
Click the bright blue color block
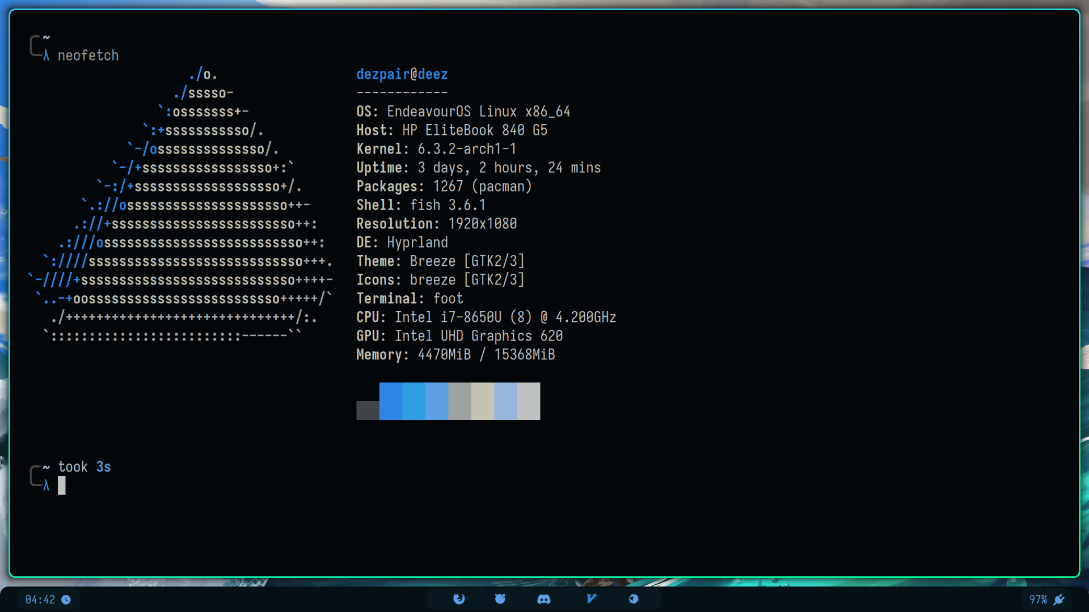tap(391, 401)
